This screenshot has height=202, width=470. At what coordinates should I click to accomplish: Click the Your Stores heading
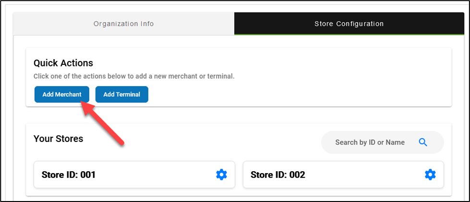[59, 139]
